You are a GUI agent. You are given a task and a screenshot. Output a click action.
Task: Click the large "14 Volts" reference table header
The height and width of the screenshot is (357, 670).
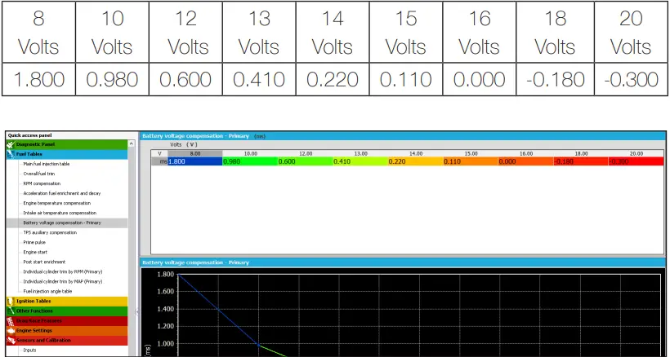point(333,33)
